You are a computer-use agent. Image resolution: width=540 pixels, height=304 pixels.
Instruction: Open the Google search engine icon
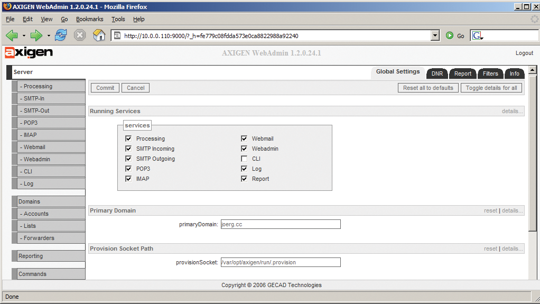tap(477, 35)
